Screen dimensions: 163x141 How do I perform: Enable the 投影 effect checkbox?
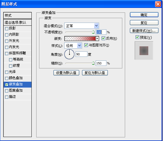(7, 29)
